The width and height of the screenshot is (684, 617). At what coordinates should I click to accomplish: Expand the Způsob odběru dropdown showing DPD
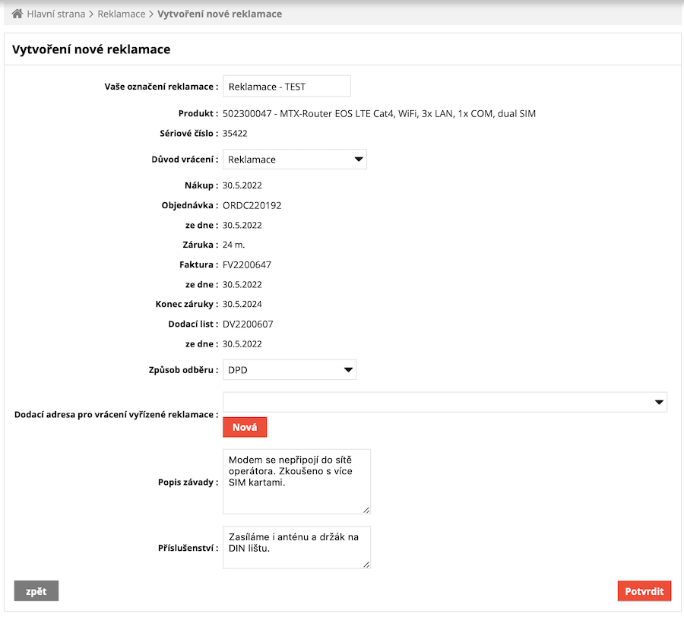pos(289,371)
